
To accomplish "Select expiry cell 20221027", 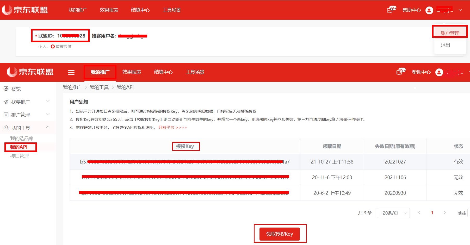I will point(395,162).
